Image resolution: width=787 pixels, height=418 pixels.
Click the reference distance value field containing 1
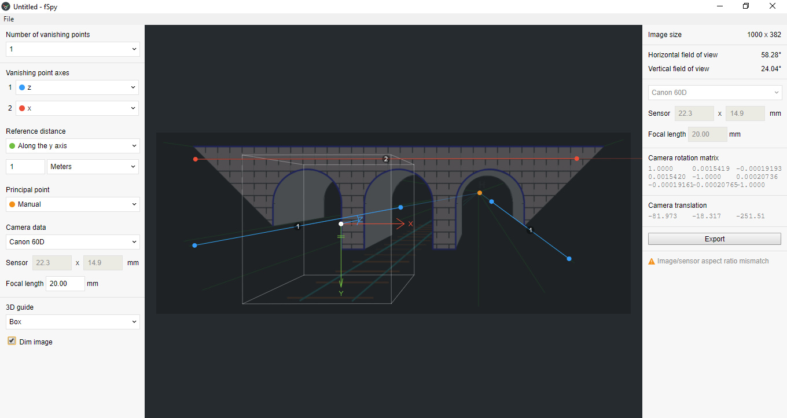[25, 167]
